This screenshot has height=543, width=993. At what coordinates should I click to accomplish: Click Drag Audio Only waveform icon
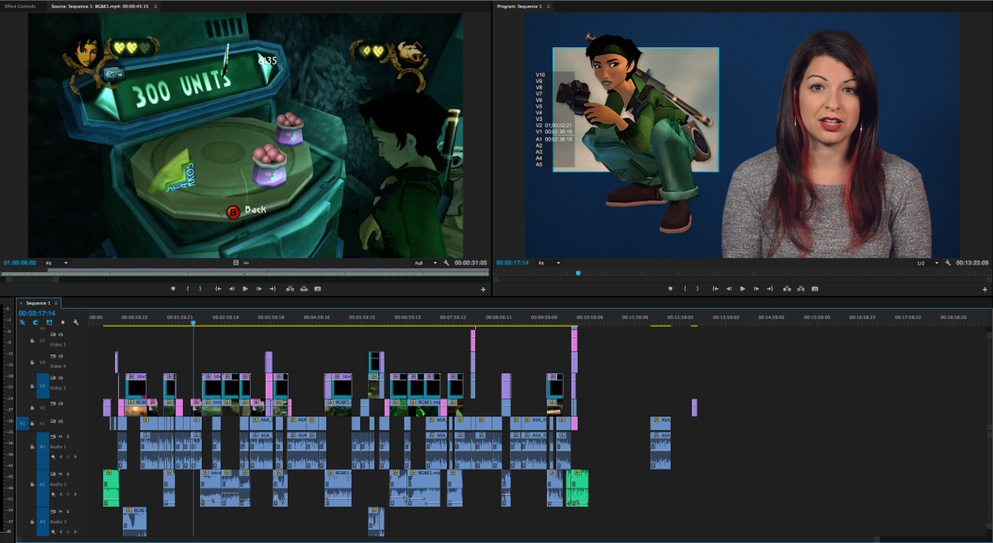tap(246, 263)
